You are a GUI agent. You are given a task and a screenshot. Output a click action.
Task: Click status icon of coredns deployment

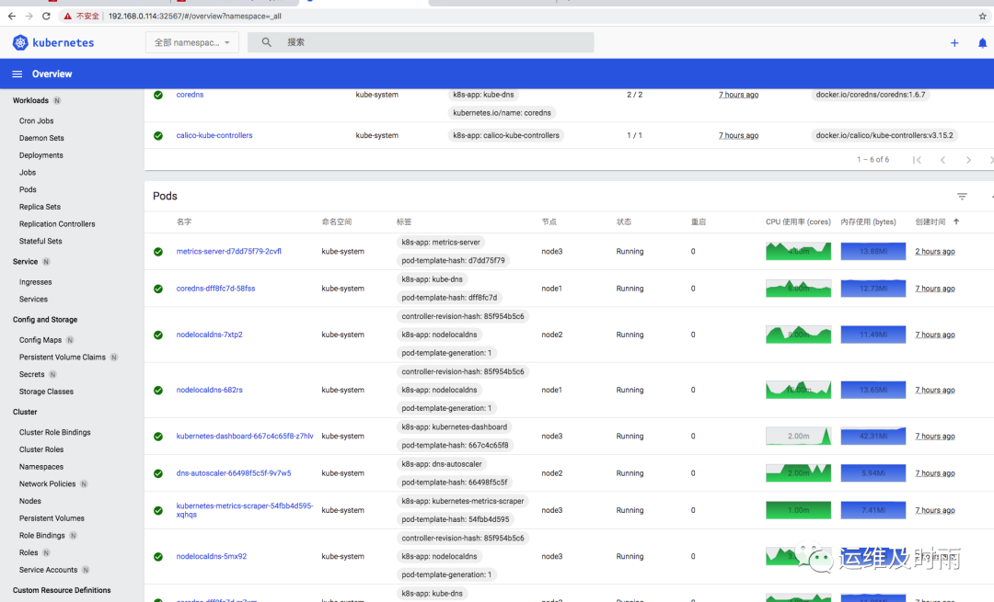(x=158, y=95)
